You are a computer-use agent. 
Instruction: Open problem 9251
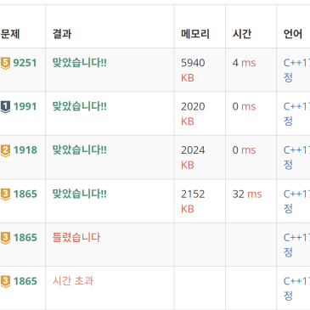25,63
